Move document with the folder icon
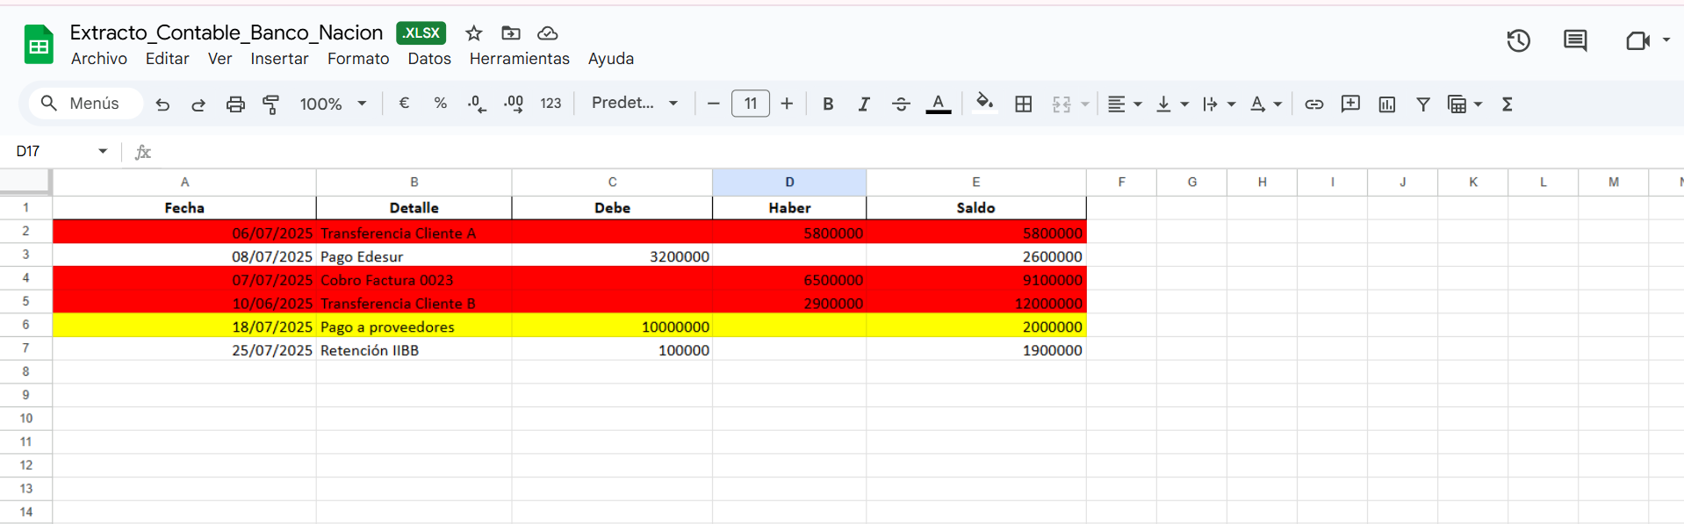Screen dimensions: 1684x524 [x=511, y=33]
